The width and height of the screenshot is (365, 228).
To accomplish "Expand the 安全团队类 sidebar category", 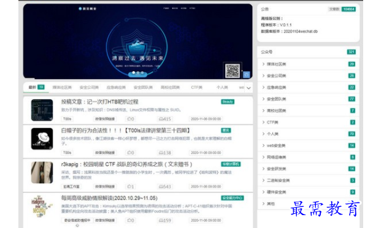I will click(x=308, y=99).
